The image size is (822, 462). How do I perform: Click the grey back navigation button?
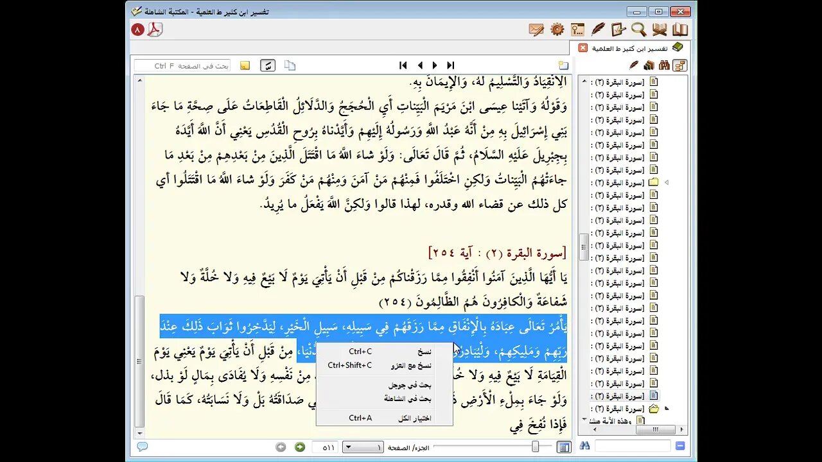pyautogui.click(x=281, y=447)
